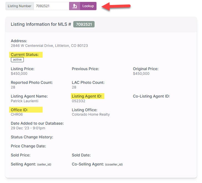Image resolution: width=202 pixels, height=183 pixels.
Task: Click Listing Agent ID value 052332
Action: click(x=79, y=101)
